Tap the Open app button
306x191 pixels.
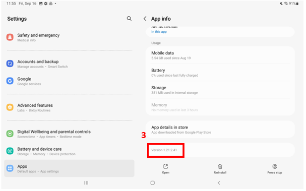coord(166,169)
